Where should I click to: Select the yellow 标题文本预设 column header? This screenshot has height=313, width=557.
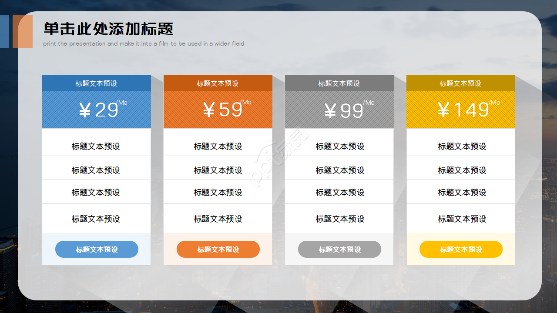[x=460, y=83]
